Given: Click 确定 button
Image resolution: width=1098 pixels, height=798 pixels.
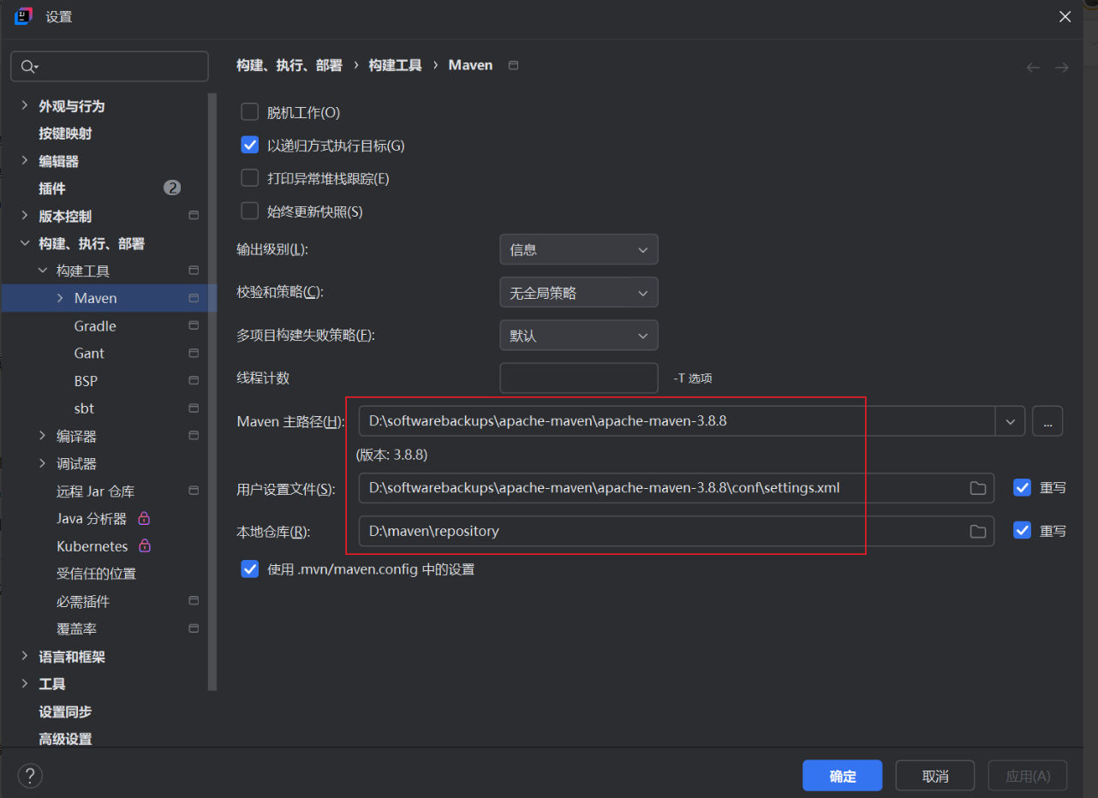Looking at the screenshot, I should (x=843, y=776).
